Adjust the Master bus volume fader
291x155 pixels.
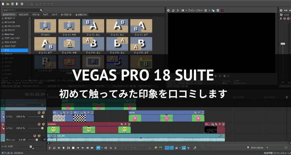coord(283,44)
